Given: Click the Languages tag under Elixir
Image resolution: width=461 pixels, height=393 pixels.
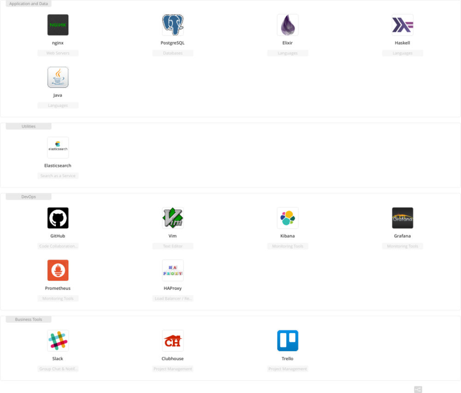Looking at the screenshot, I should pyautogui.click(x=288, y=53).
